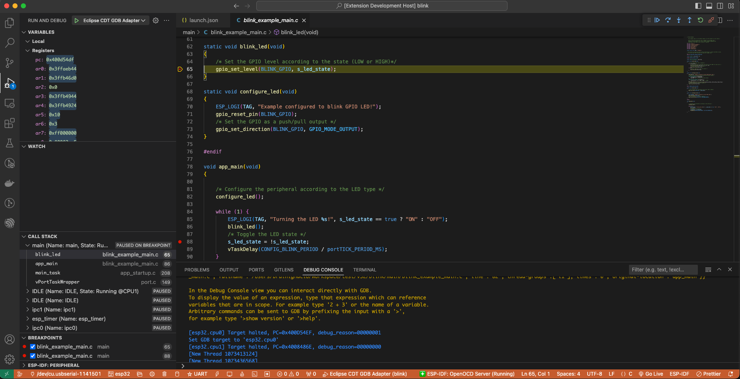Step over the current line

(668, 20)
